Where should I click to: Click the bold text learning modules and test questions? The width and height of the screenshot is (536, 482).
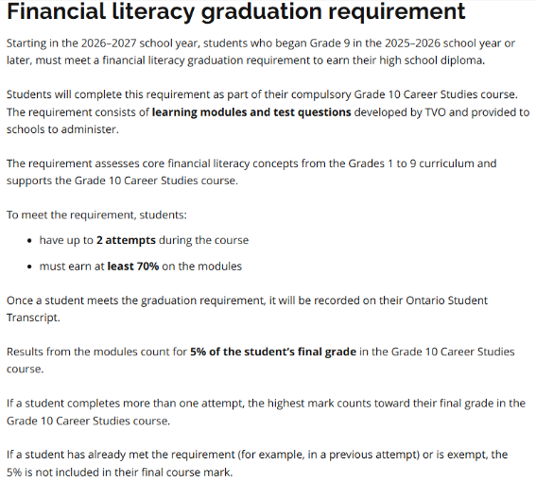[x=251, y=112]
